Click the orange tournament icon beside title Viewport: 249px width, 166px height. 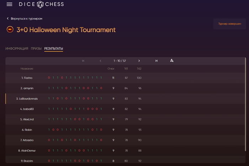10,30
